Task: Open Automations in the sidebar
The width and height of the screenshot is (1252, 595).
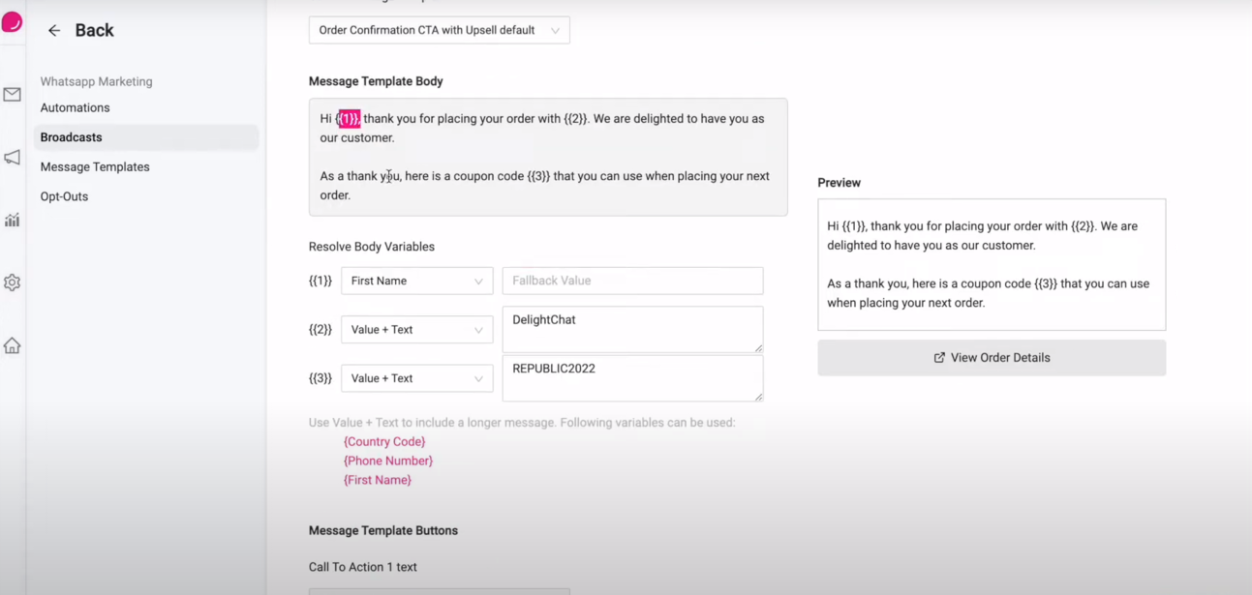Action: click(75, 107)
